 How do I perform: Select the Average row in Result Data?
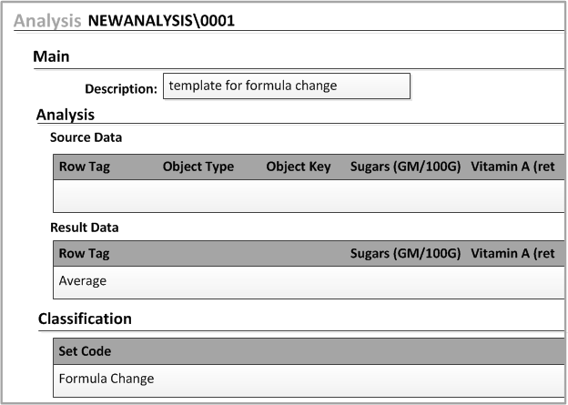pos(83,281)
